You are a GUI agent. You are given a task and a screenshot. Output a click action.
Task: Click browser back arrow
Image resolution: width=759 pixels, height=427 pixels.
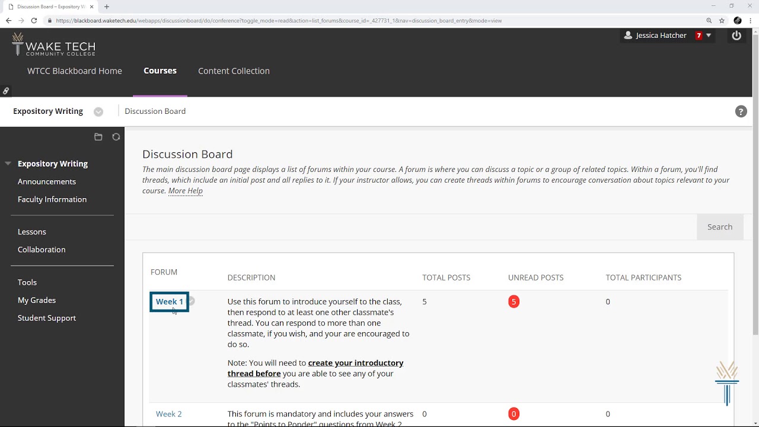pyautogui.click(x=8, y=20)
